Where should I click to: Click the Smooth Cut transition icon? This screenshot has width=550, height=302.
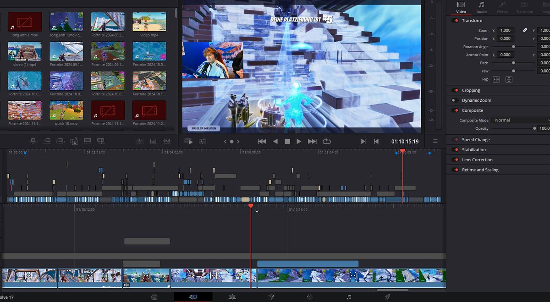[x=167, y=141]
